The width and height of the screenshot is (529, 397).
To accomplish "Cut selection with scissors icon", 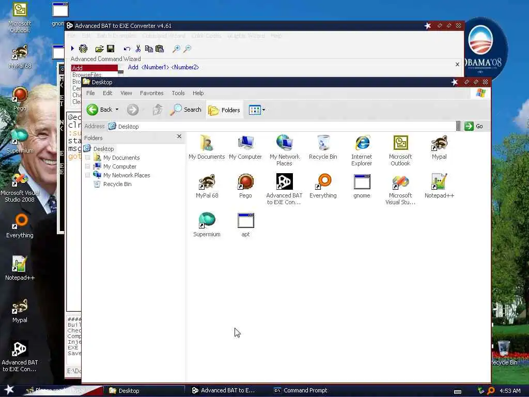I will [138, 49].
